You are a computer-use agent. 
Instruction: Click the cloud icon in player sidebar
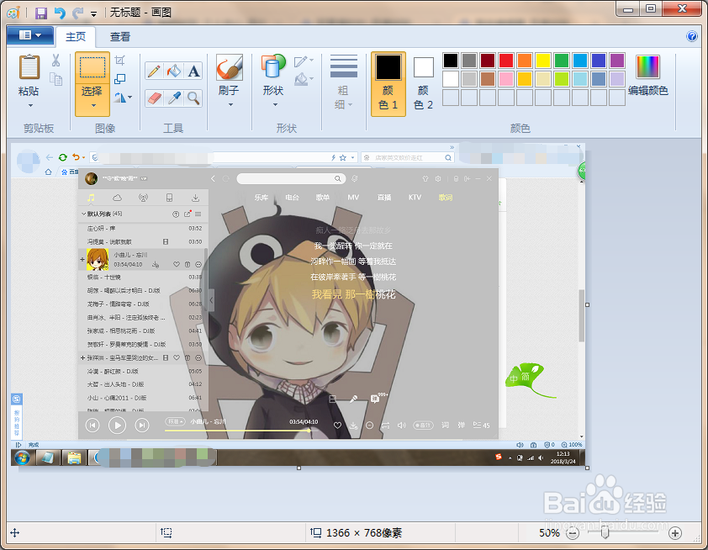[117, 198]
